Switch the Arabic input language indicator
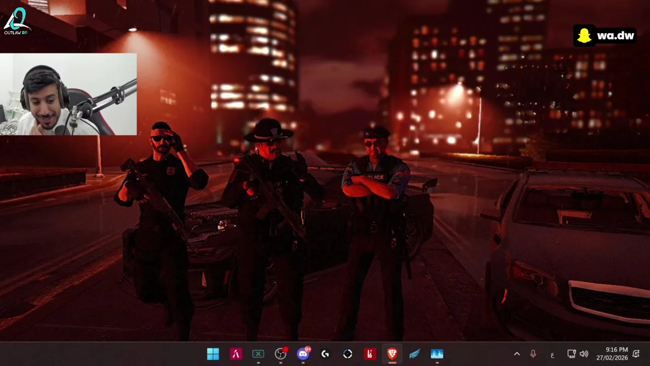Image resolution: width=650 pixels, height=366 pixels. (552, 354)
